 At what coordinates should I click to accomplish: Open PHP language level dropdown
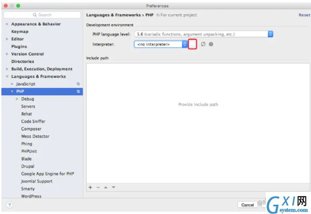point(204,34)
